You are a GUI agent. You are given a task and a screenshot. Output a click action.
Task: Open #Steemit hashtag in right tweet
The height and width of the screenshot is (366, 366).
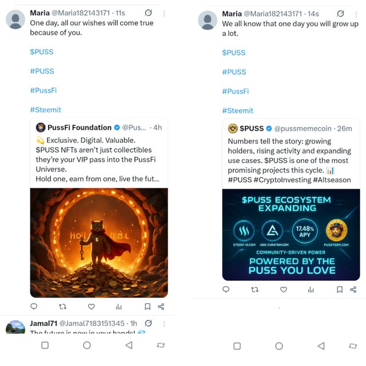[237, 110]
